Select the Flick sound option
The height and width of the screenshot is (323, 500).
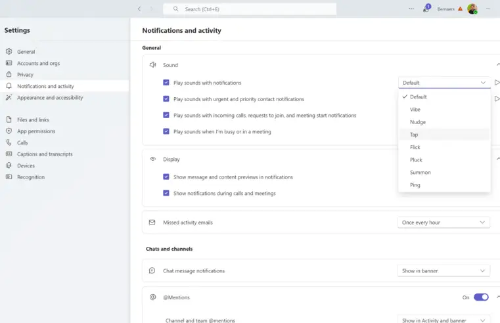click(445, 147)
